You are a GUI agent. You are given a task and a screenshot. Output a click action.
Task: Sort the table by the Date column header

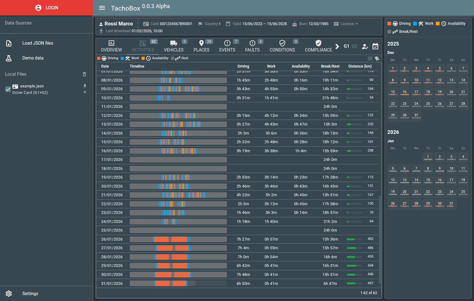click(105, 66)
